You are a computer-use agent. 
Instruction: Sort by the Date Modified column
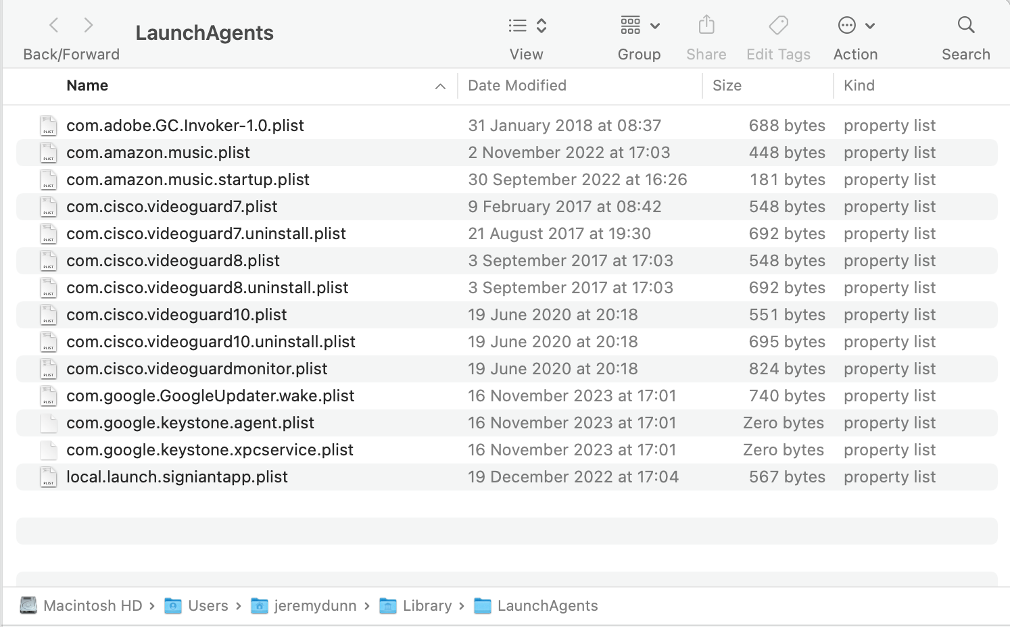(517, 86)
